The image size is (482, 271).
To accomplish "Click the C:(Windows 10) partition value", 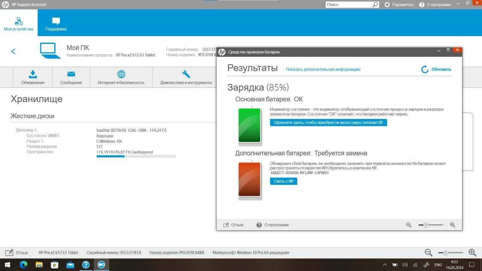I will (x=109, y=141).
